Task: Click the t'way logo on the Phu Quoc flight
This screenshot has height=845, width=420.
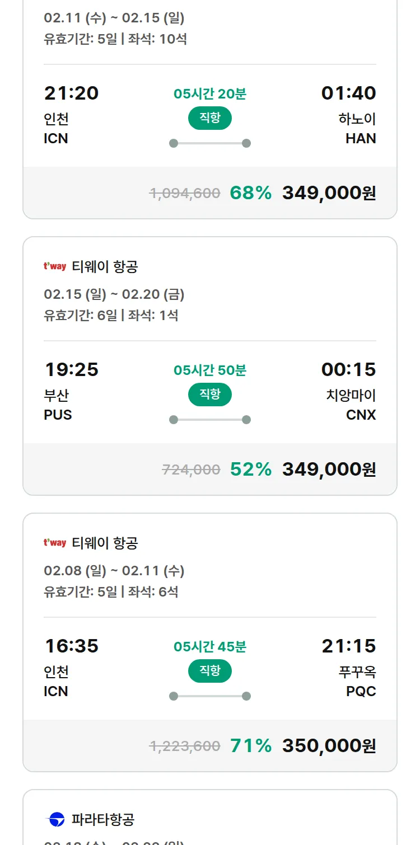Action: tap(55, 543)
